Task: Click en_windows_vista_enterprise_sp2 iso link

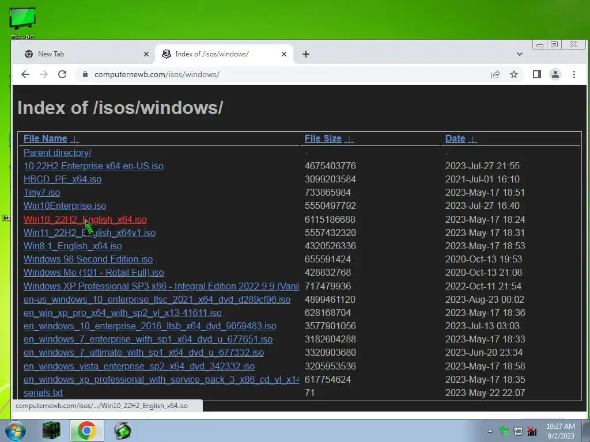Action: pos(139,366)
